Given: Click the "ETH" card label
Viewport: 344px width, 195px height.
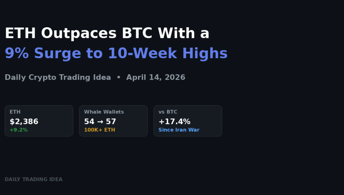Looking at the screenshot, I should [x=15, y=112].
